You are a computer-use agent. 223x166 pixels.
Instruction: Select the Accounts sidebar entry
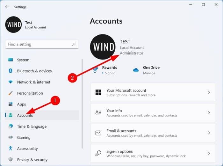[x=42, y=115]
